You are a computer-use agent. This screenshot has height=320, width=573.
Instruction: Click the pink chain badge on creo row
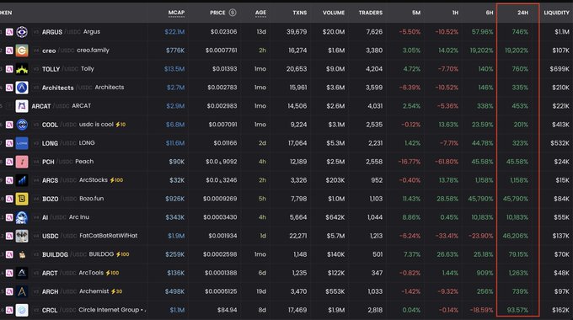pyautogui.click(x=9, y=51)
